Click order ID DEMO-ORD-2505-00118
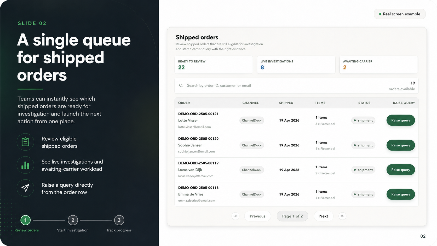 [x=198, y=187]
